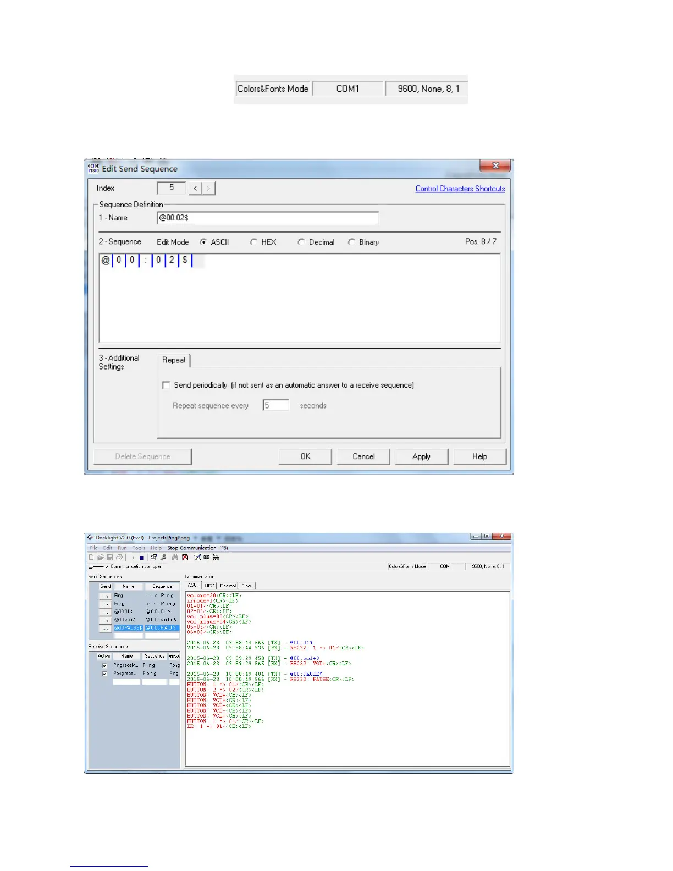
Task: Go to next index with right arrow
Action: point(208,189)
